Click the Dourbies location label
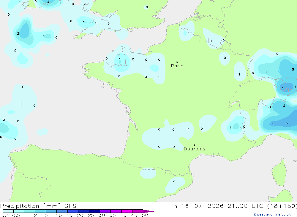 coord(195,149)
